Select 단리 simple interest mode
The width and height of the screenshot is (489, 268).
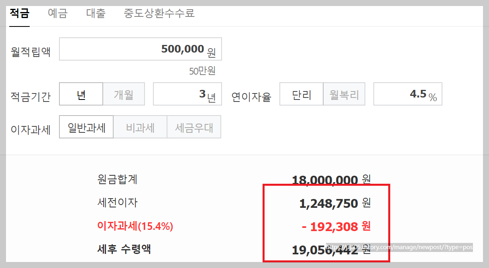[x=301, y=94]
